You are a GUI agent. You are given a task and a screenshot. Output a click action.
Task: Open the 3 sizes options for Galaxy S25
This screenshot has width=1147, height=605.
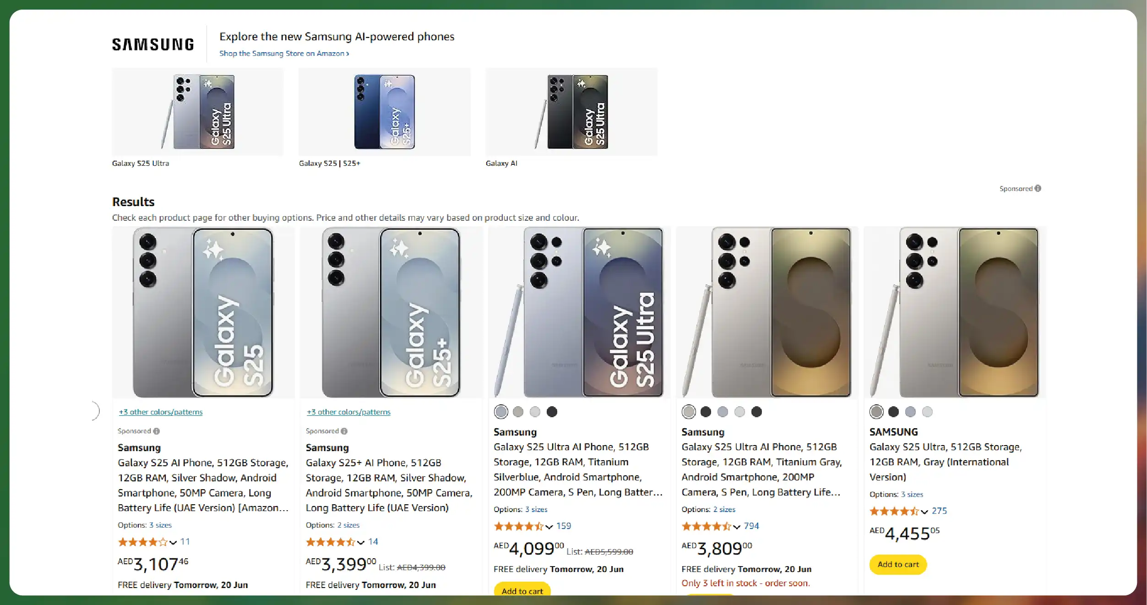point(160,525)
